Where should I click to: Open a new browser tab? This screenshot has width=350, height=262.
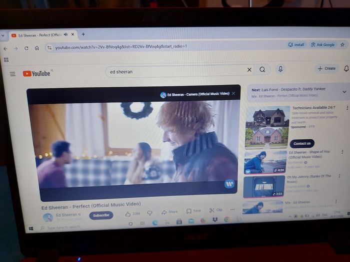click(83, 34)
